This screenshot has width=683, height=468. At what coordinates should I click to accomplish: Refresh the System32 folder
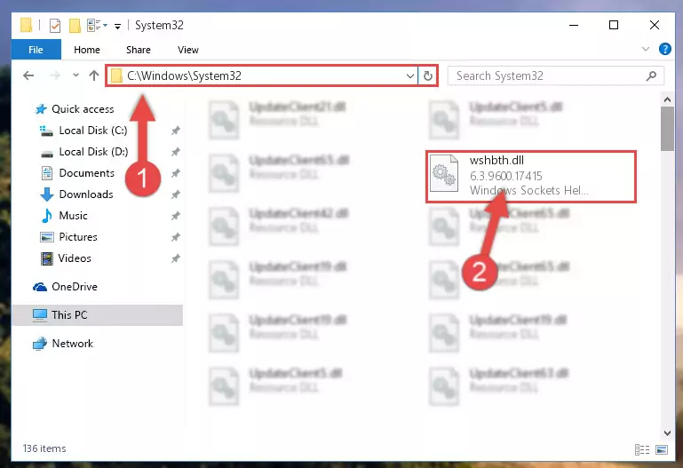[x=428, y=75]
